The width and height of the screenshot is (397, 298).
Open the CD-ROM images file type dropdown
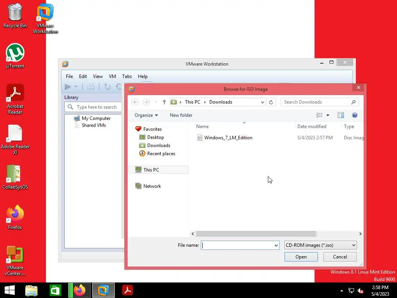pos(321,245)
